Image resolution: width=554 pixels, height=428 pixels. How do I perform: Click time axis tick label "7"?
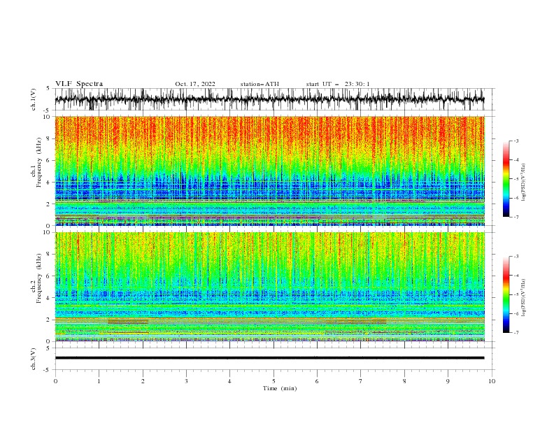pos(360,381)
